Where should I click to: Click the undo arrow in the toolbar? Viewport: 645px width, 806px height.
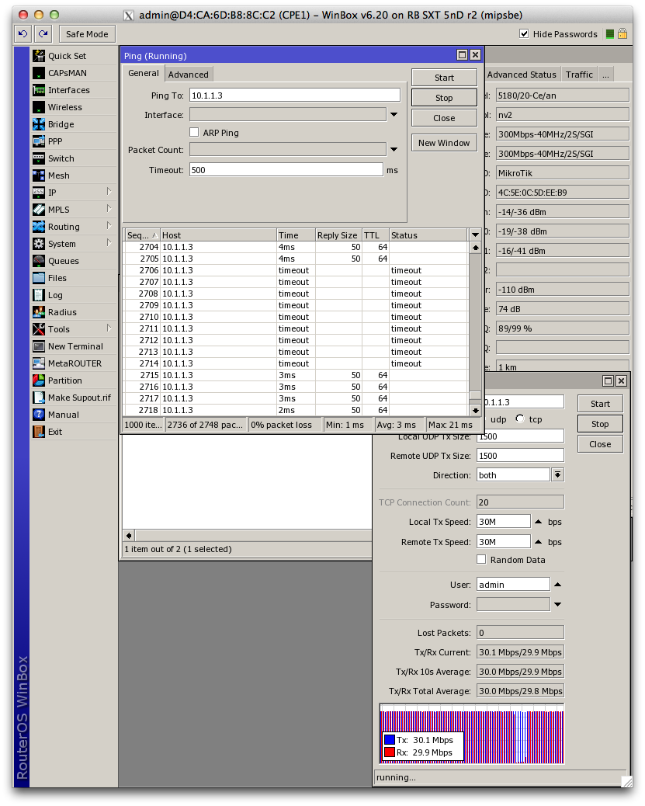pyautogui.click(x=22, y=33)
